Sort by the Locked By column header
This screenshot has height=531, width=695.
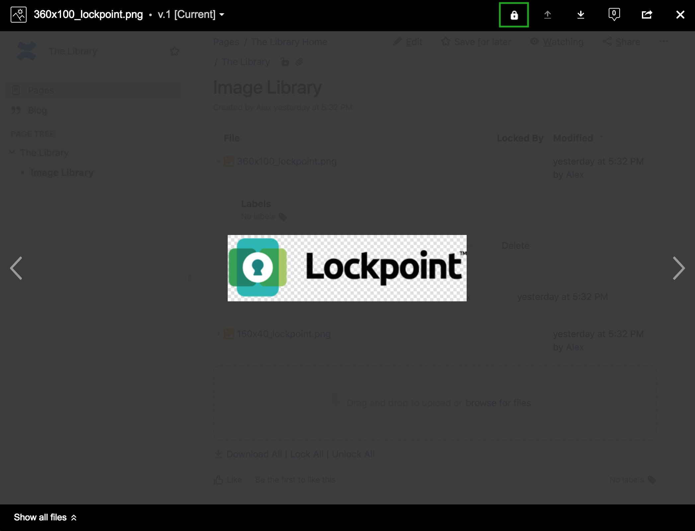coord(520,138)
